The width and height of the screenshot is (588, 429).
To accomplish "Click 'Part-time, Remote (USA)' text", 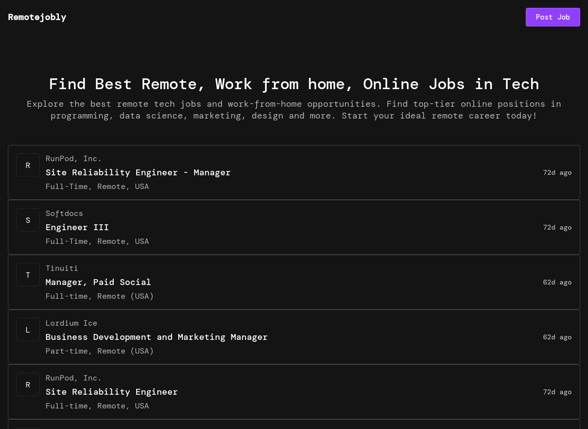I will 99,351.
